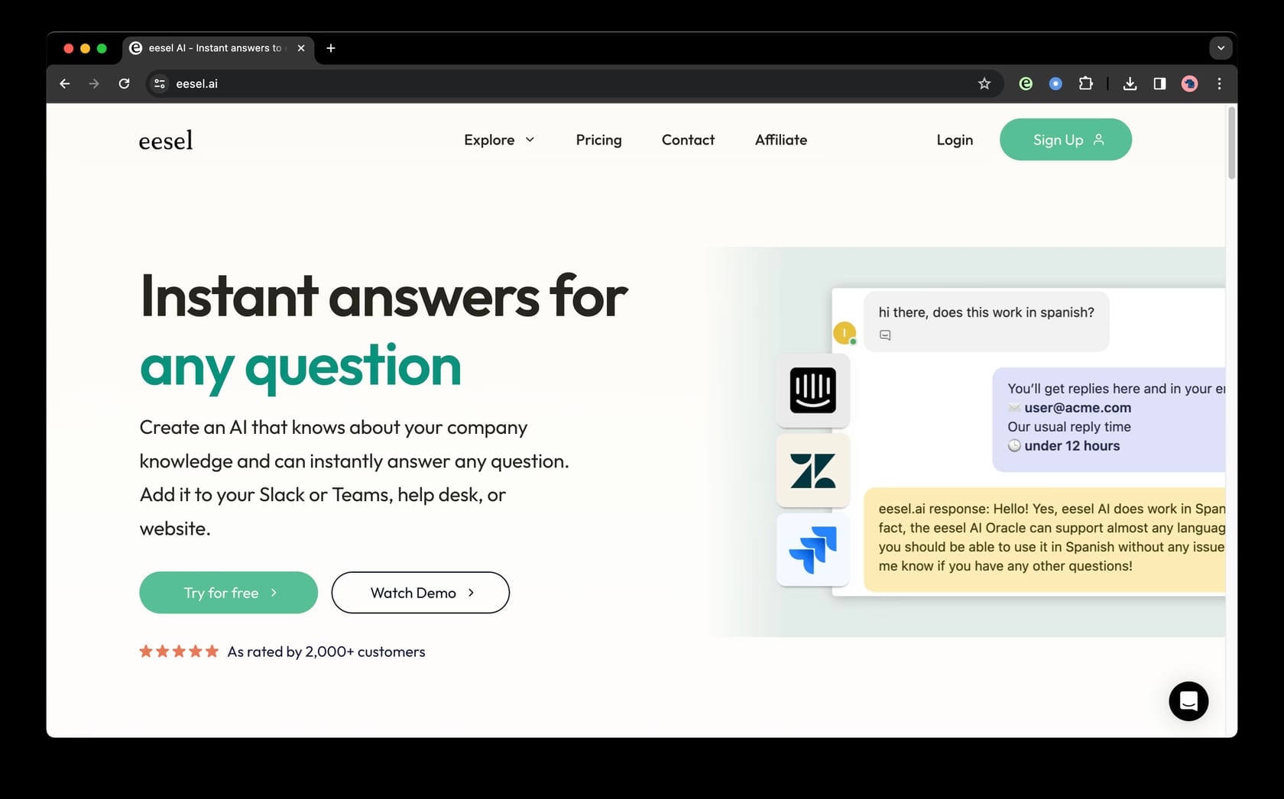This screenshot has width=1284, height=799.
Task: Bookmark this page with the star icon
Action: click(x=984, y=84)
